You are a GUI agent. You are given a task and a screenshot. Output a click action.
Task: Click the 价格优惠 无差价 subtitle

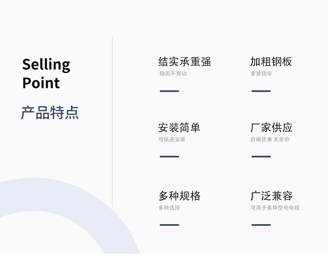(x=270, y=139)
